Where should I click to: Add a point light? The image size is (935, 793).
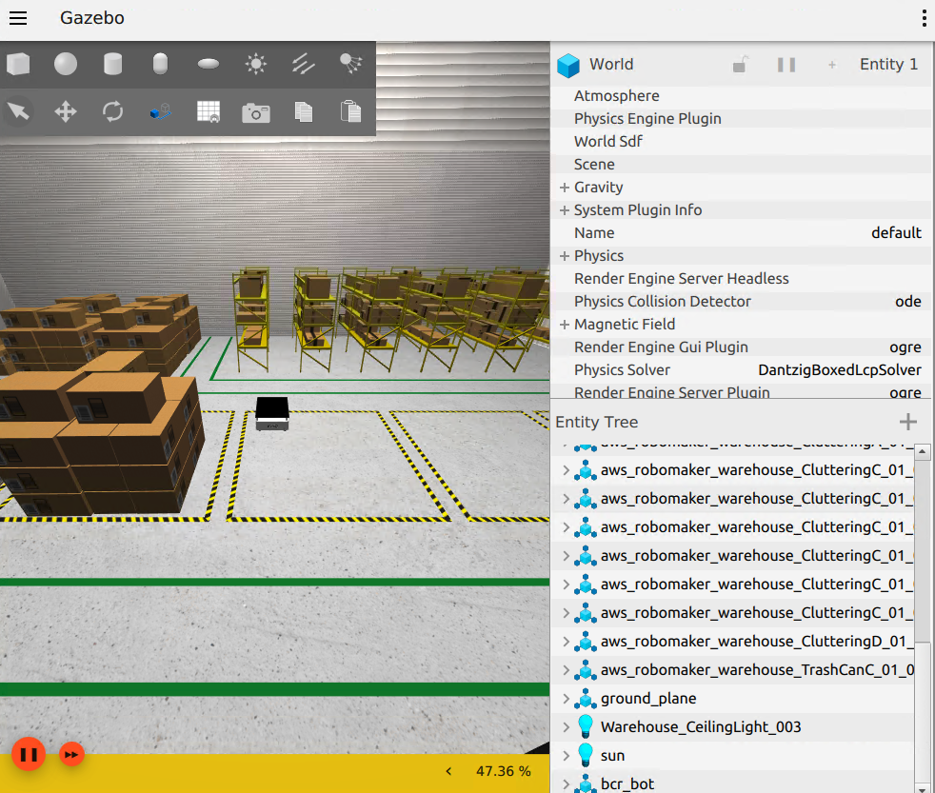pyautogui.click(x=256, y=64)
